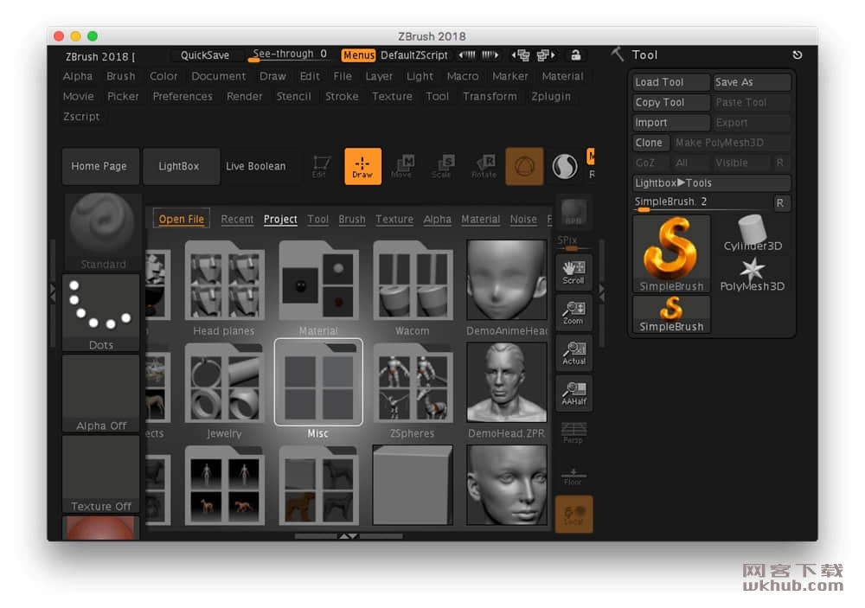The image size is (865, 608).
Task: Click the See-through slider
Action: (x=290, y=54)
